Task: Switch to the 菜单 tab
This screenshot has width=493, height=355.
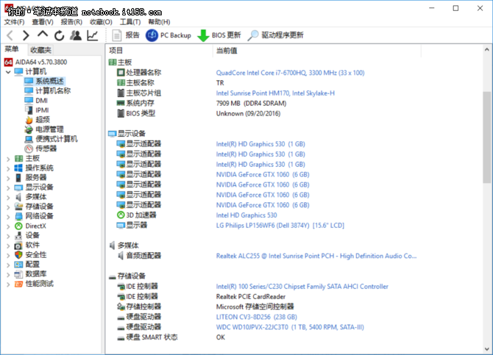Action: click(x=12, y=49)
